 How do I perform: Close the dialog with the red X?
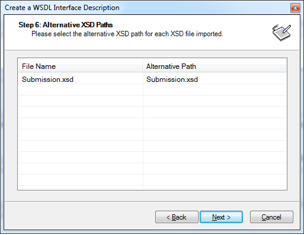[x=295, y=8]
